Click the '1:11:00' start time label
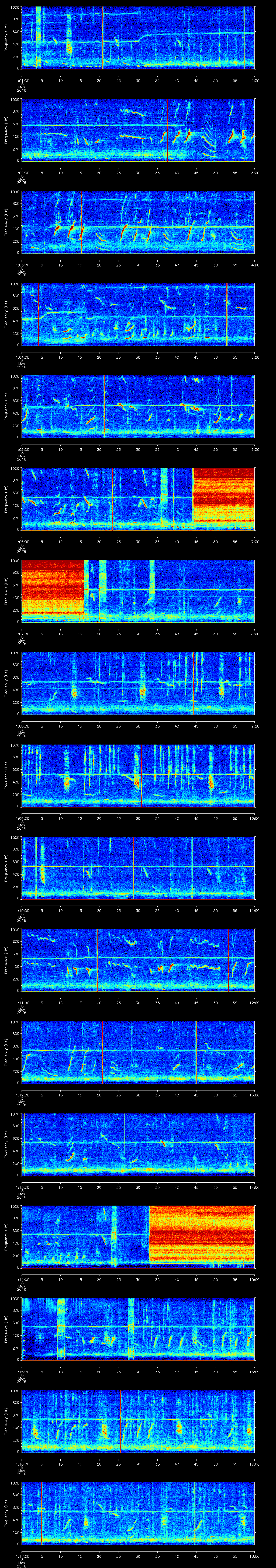The width and height of the screenshot is (276, 1568). point(22,1003)
